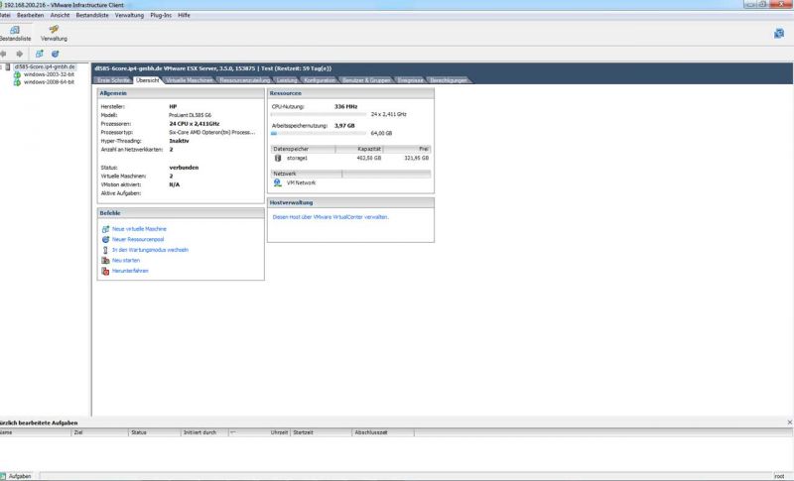The height and width of the screenshot is (481, 794).
Task: Open the Bestandsliste toolbar view
Action: pyautogui.click(x=15, y=34)
